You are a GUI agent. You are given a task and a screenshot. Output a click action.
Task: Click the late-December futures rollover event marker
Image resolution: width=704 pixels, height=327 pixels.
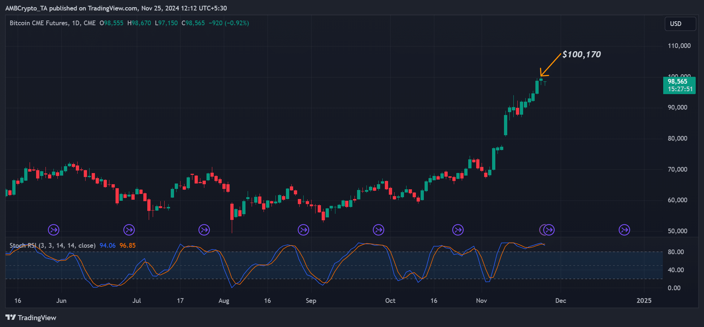pyautogui.click(x=624, y=230)
